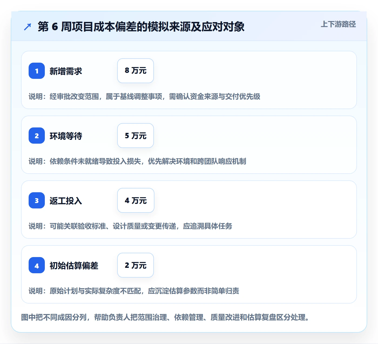Click the 初始估算偏差 item title
This screenshot has height=344, width=378.
[74, 266]
